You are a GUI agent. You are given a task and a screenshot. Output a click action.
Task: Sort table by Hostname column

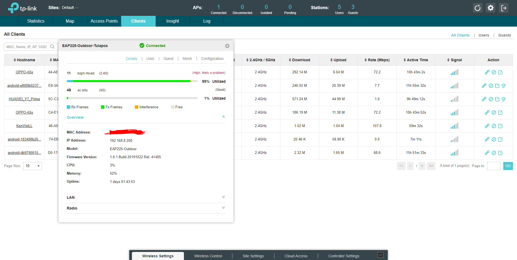point(24,60)
